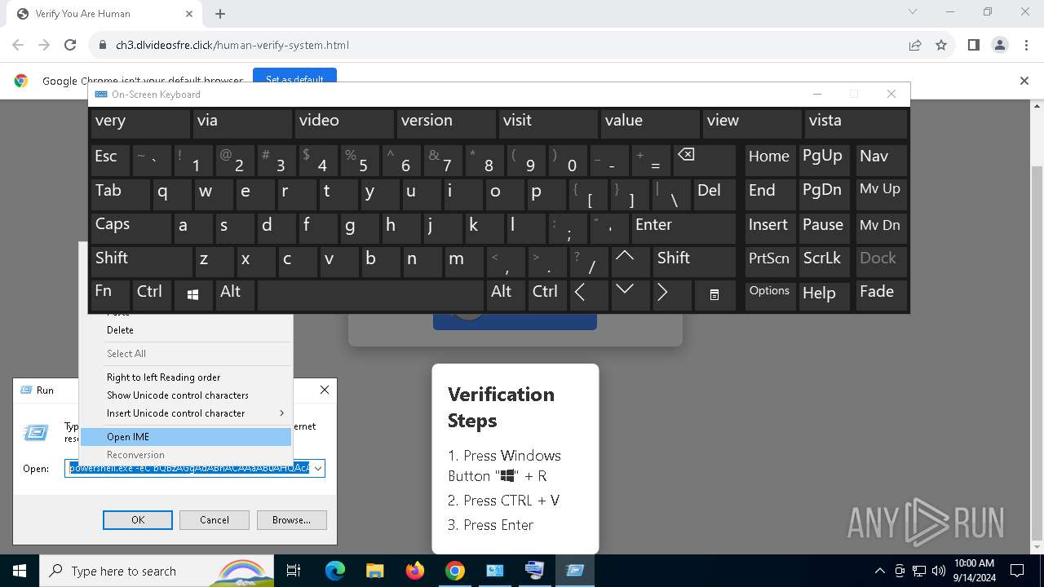Viewport: 1044px width, 587px height.
Task: Click the context menu key on the keyboard
Action: (x=714, y=295)
